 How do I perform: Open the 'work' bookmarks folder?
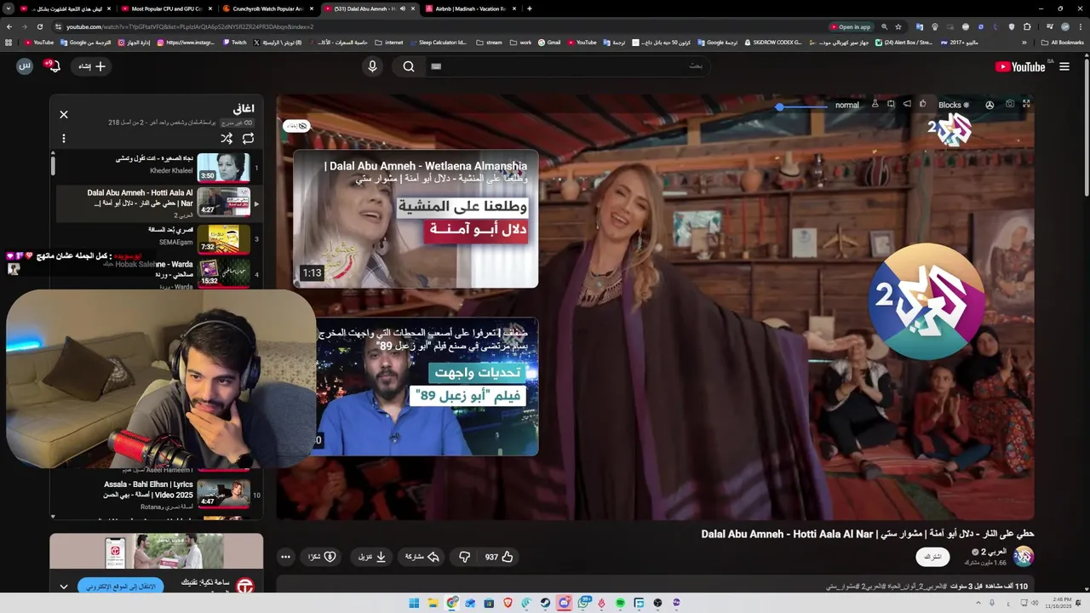coord(520,42)
